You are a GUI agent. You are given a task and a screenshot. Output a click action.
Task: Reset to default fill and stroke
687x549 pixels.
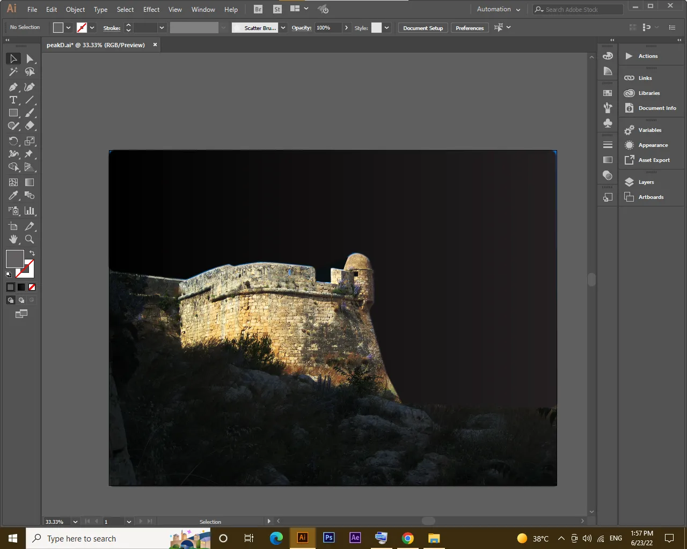9,274
